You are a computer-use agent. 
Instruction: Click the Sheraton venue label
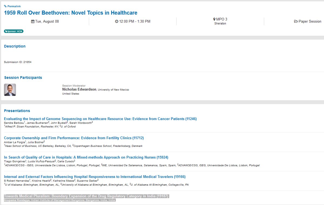(220, 23)
